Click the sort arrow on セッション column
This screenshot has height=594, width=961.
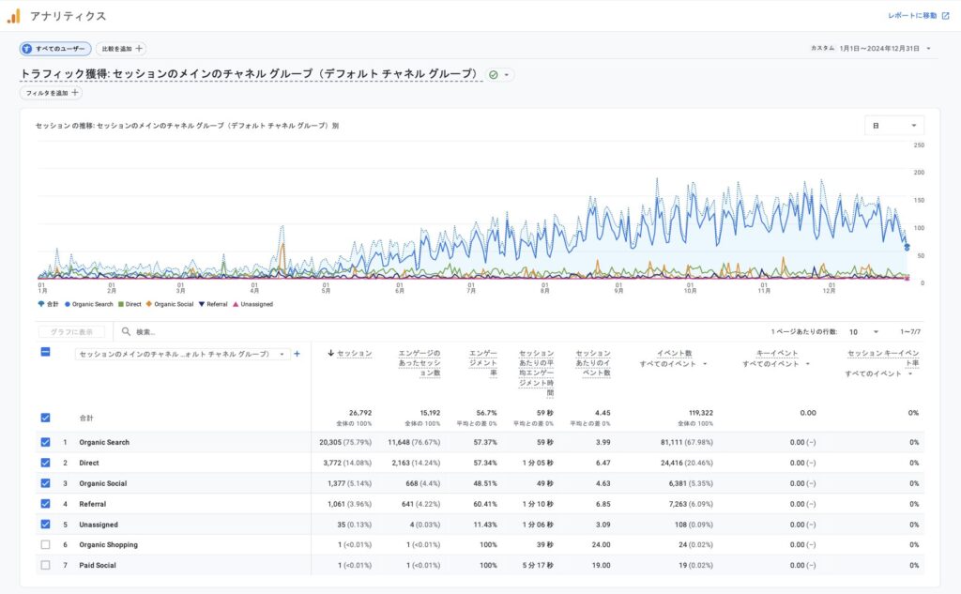(331, 354)
